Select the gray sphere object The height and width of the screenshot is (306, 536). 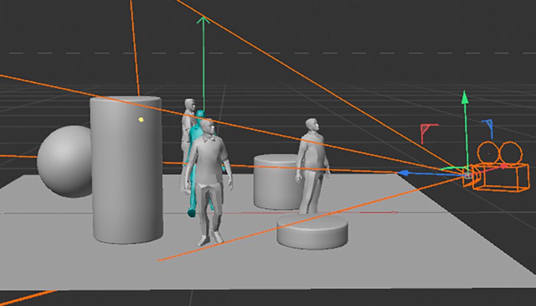pyautogui.click(x=64, y=161)
